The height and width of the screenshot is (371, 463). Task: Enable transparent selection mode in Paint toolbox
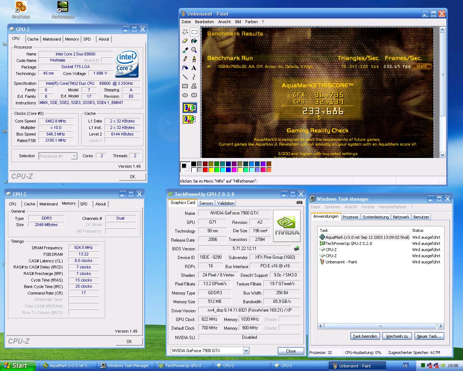coord(190,119)
